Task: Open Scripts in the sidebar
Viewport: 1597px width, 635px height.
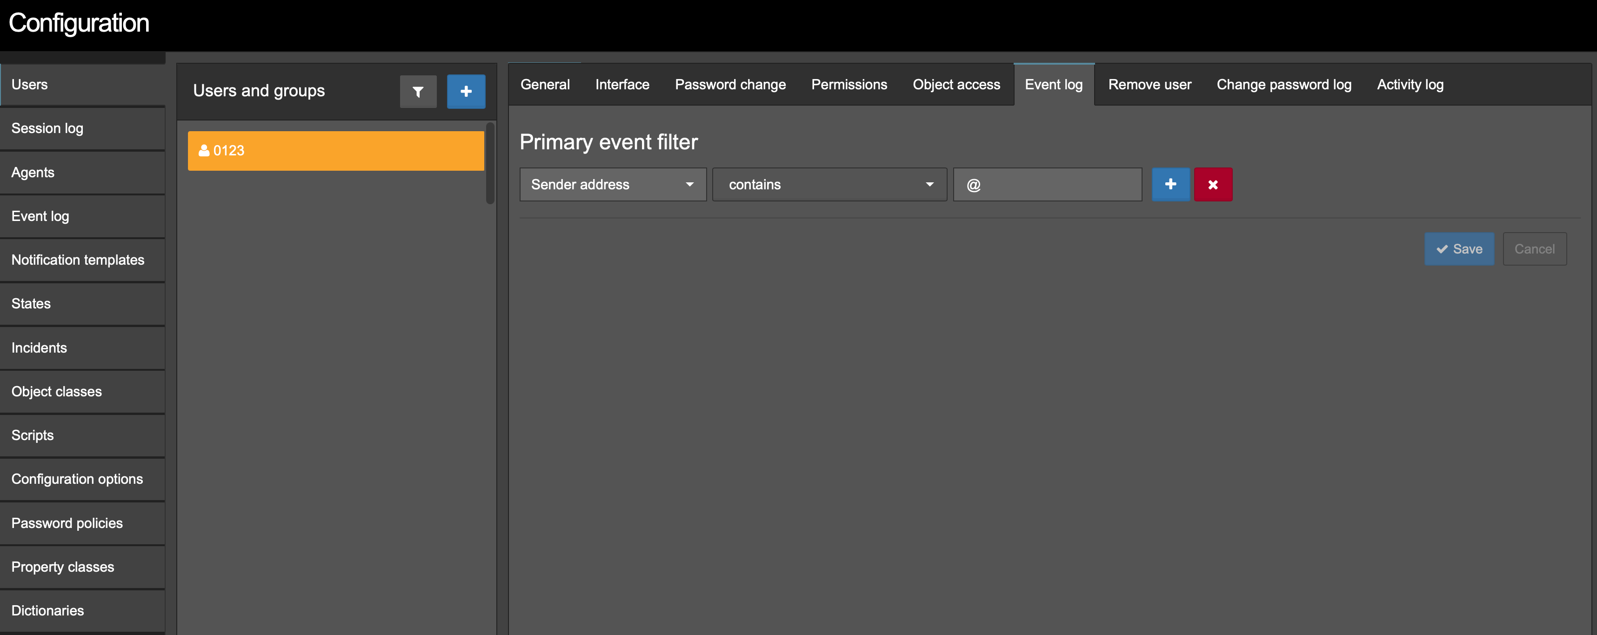Action: pos(82,435)
